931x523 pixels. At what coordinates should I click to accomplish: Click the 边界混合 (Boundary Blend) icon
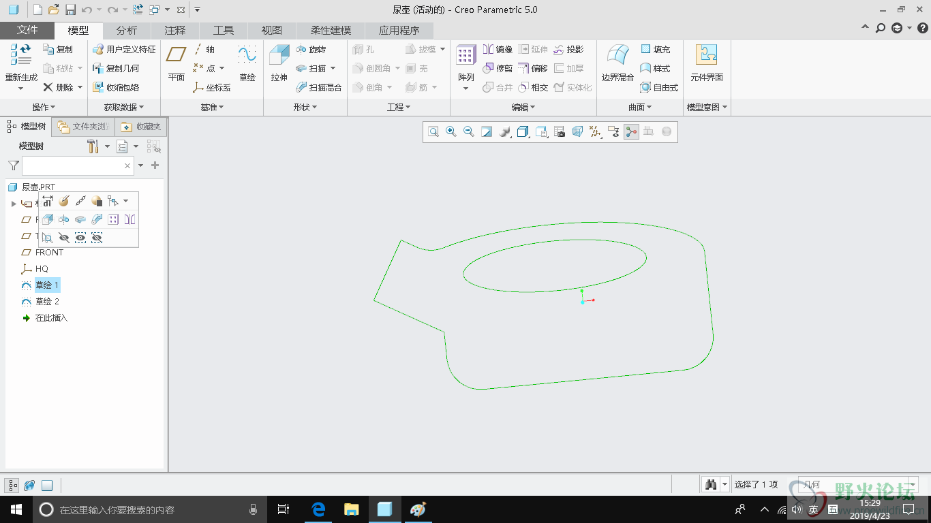coord(618,55)
